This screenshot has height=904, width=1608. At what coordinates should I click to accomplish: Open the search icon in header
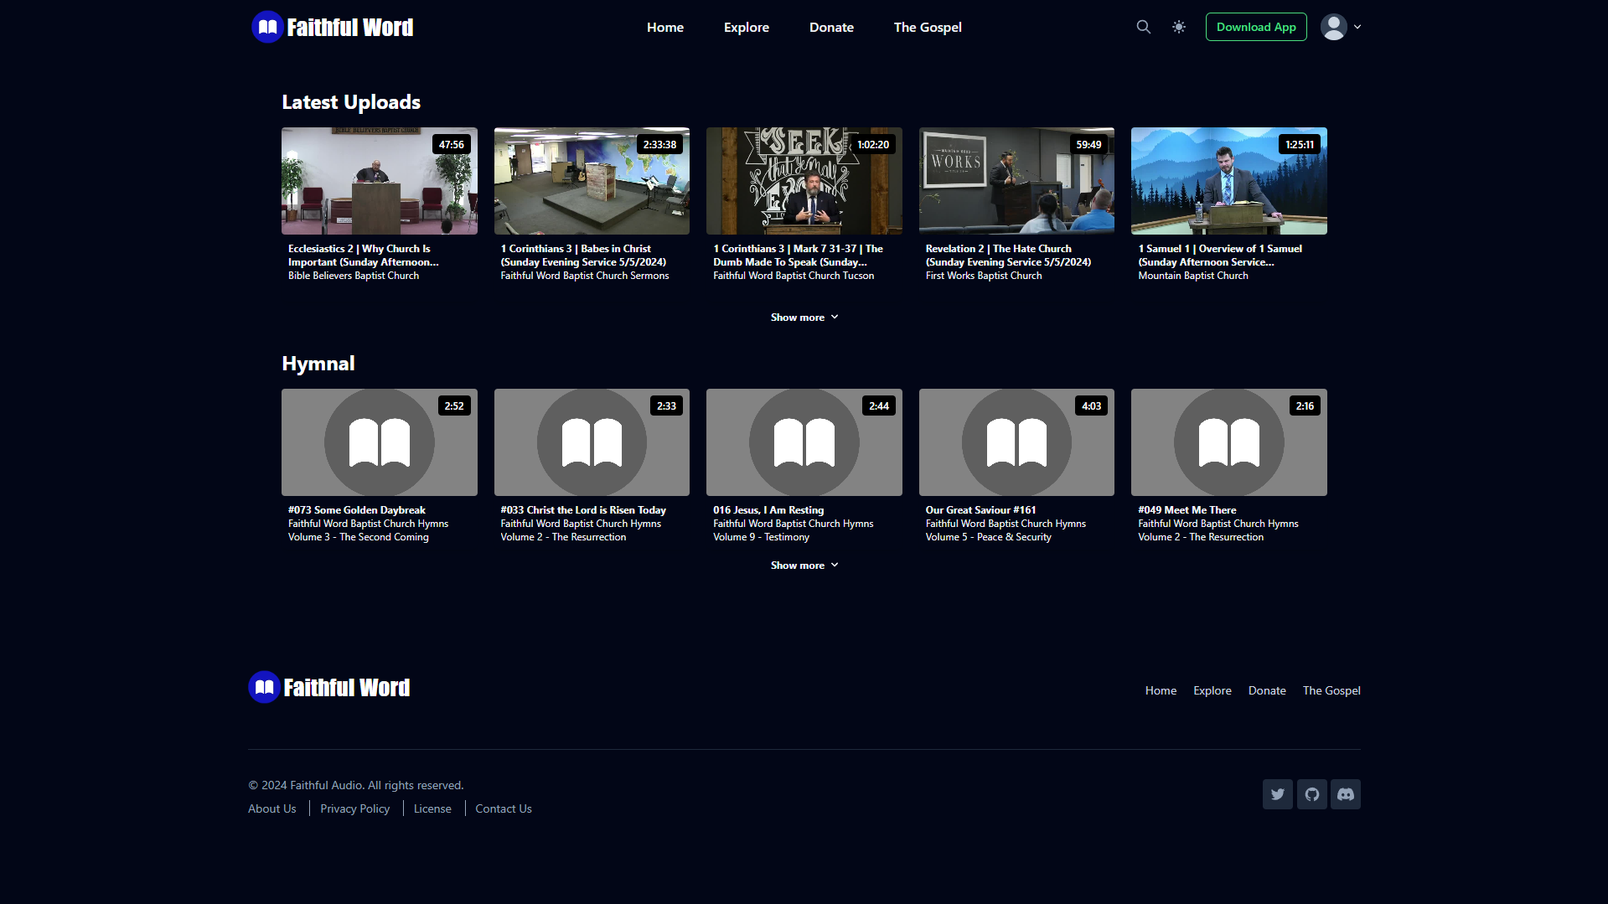tap(1143, 27)
